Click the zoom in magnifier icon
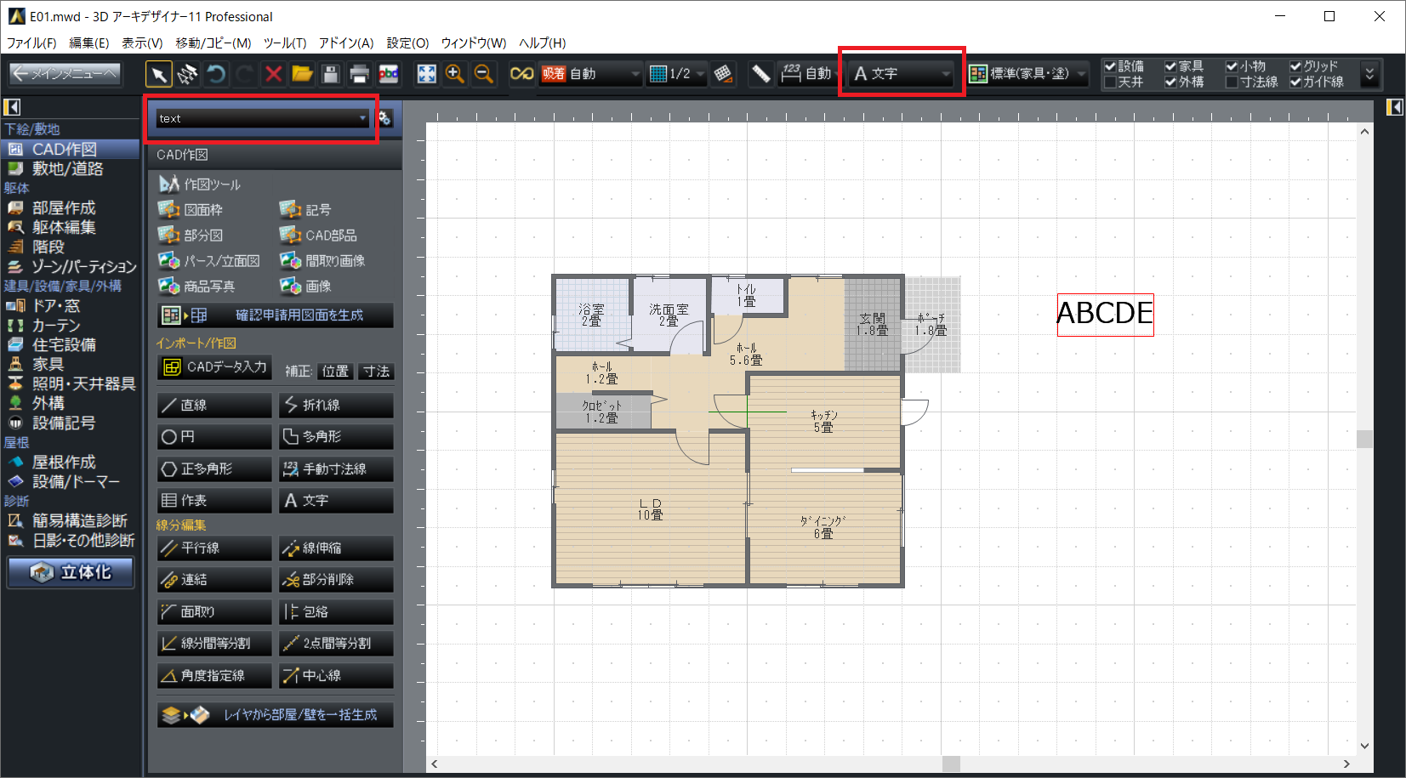 pos(455,75)
